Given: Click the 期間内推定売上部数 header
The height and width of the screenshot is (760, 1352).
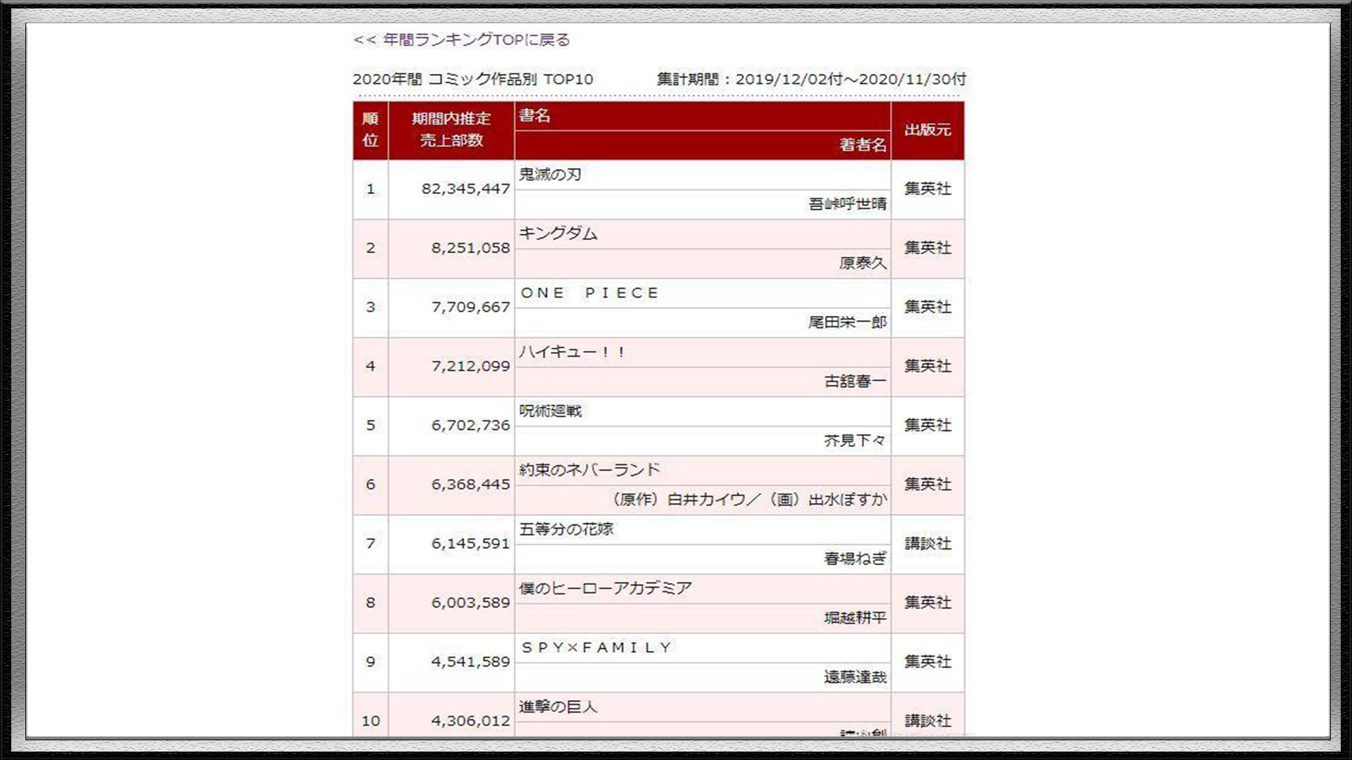Looking at the screenshot, I should tap(450, 131).
